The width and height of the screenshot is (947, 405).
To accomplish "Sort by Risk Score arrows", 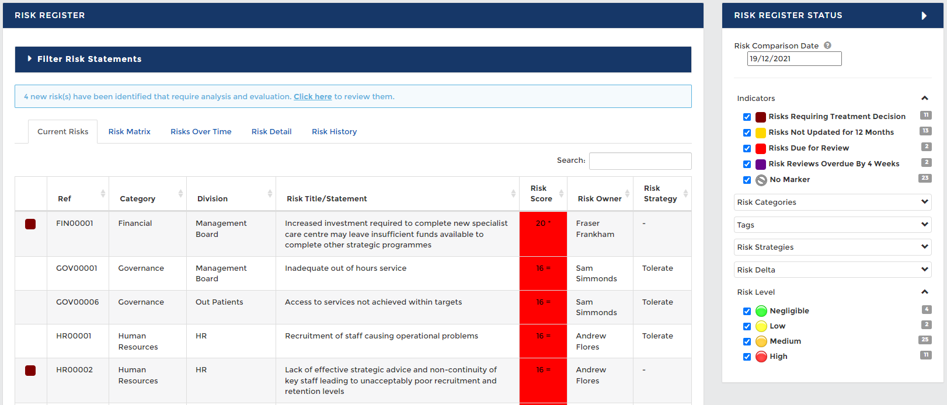I will click(x=561, y=193).
